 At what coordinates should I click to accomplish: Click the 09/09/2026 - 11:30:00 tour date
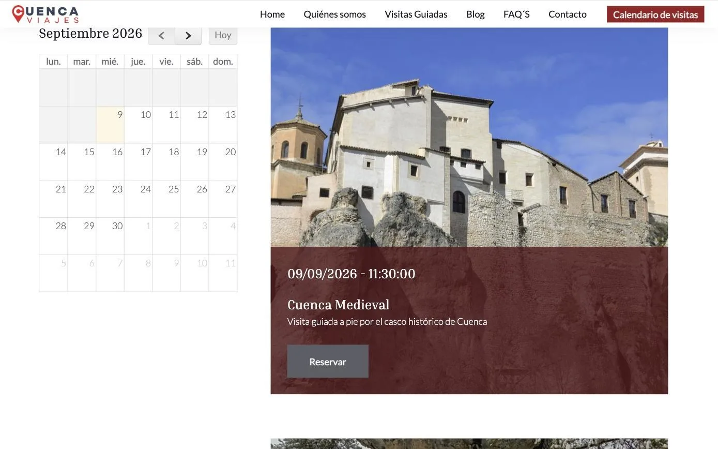point(352,274)
